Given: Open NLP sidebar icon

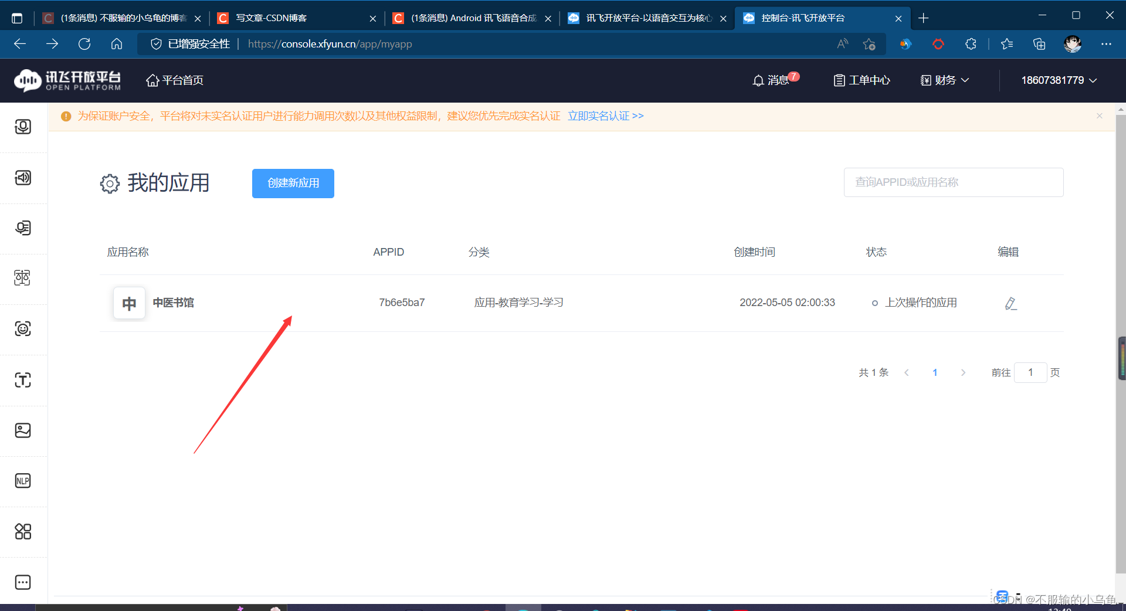Looking at the screenshot, I should click(x=23, y=481).
